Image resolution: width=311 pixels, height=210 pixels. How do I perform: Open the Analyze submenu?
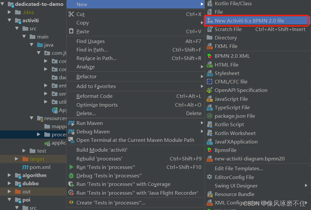(x=135, y=67)
